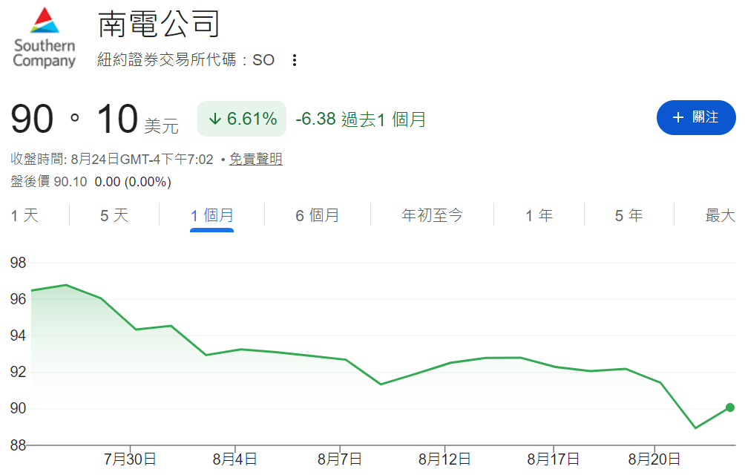Click the 8月20日 axis label
Image resolution: width=745 pixels, height=475 pixels.
coord(654,459)
